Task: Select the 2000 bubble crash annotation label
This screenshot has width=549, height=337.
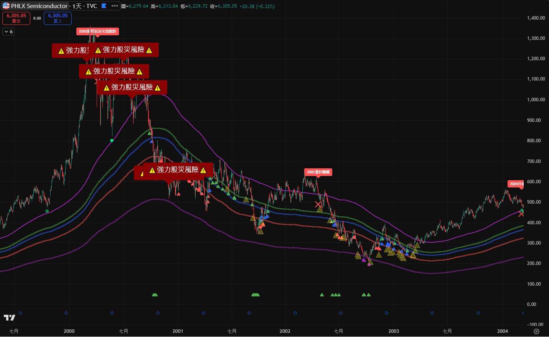Action: coord(97,31)
